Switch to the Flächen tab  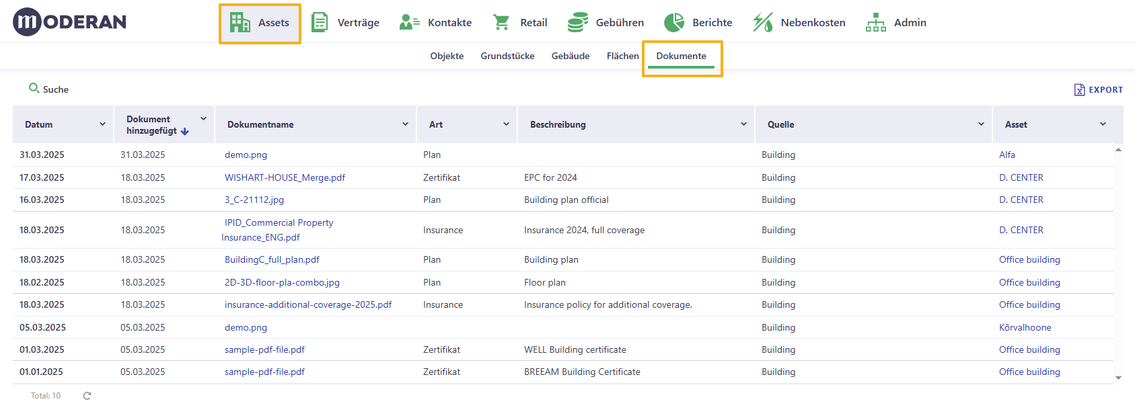point(622,56)
